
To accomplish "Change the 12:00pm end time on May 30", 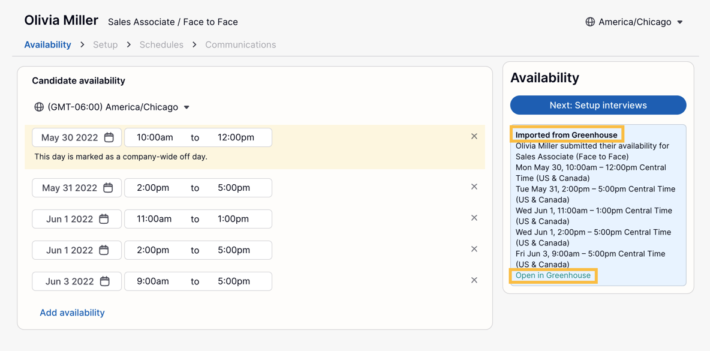I will (x=236, y=137).
